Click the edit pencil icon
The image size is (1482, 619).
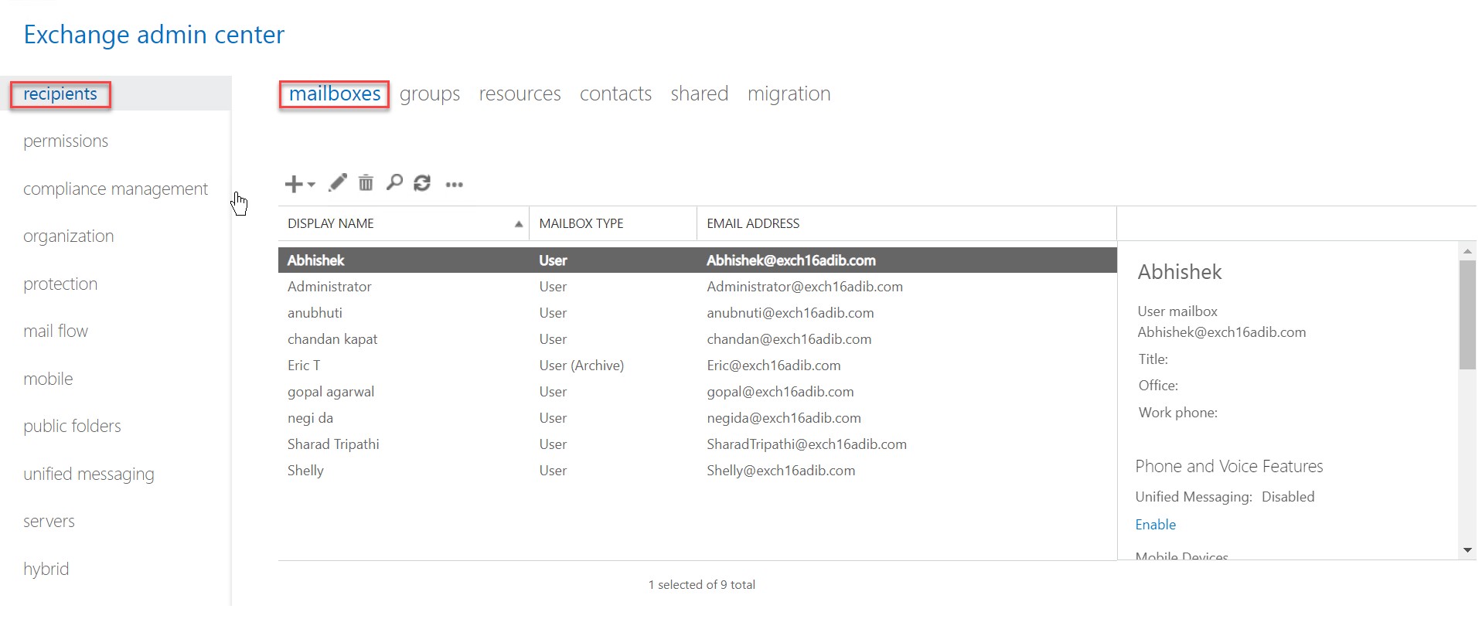tap(338, 183)
